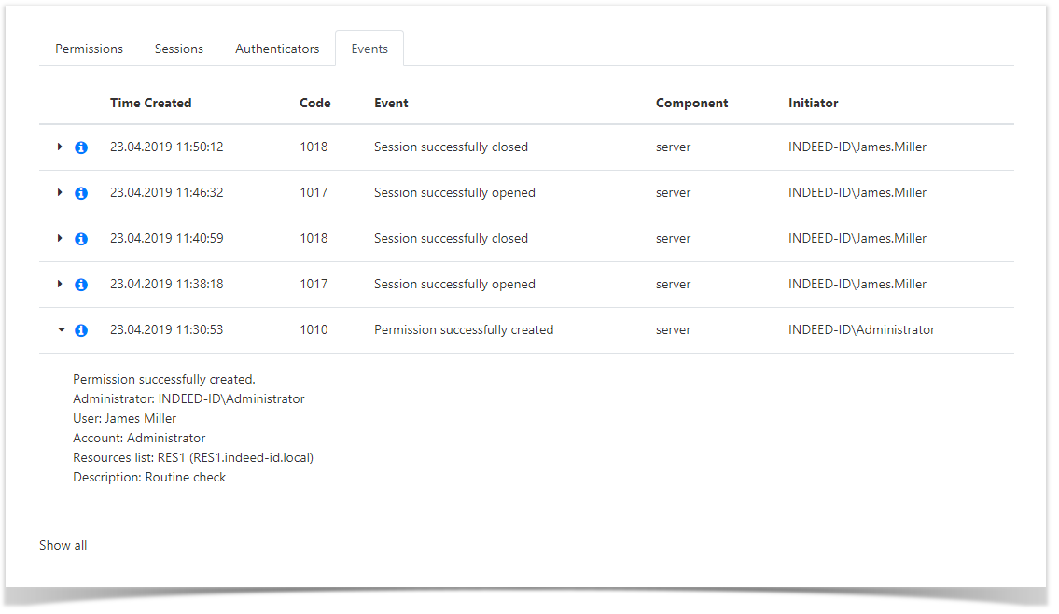Image resolution: width=1059 pixels, height=614 pixels.
Task: Switch to the Permissions tab
Action: click(x=89, y=49)
